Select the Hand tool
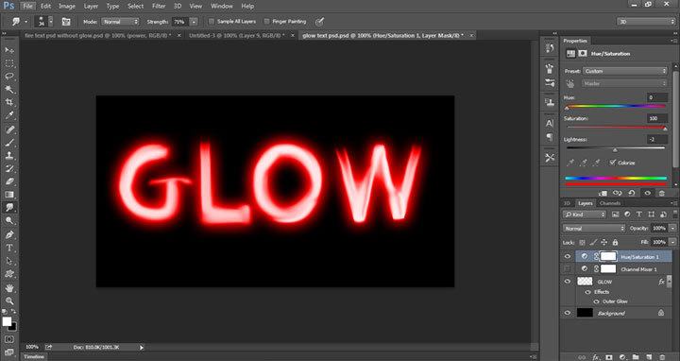The height and width of the screenshot is (361, 680). coord(9,287)
